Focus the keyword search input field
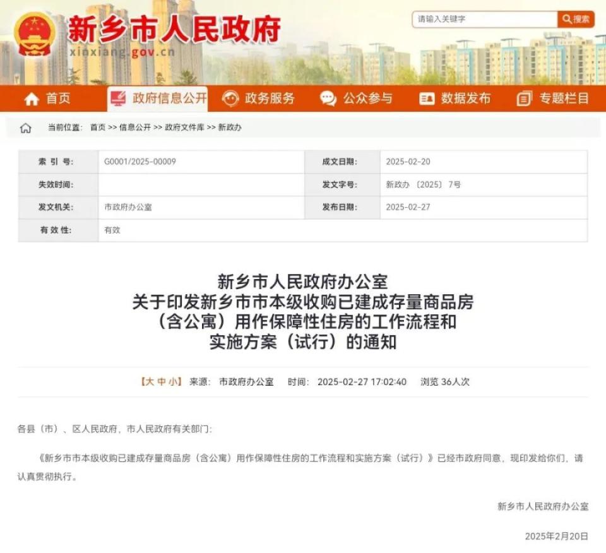The height and width of the screenshot is (553, 606). [x=485, y=19]
